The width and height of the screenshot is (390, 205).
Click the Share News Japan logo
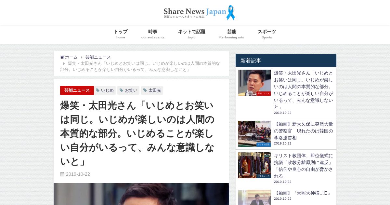tap(199, 13)
